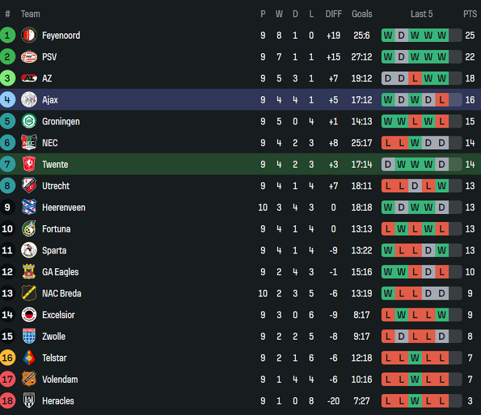Click the Volendam team name
The height and width of the screenshot is (415, 481).
point(60,379)
